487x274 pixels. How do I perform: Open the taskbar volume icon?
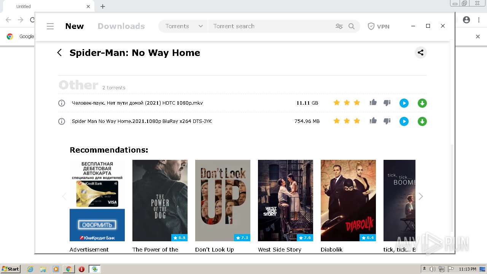click(433, 269)
